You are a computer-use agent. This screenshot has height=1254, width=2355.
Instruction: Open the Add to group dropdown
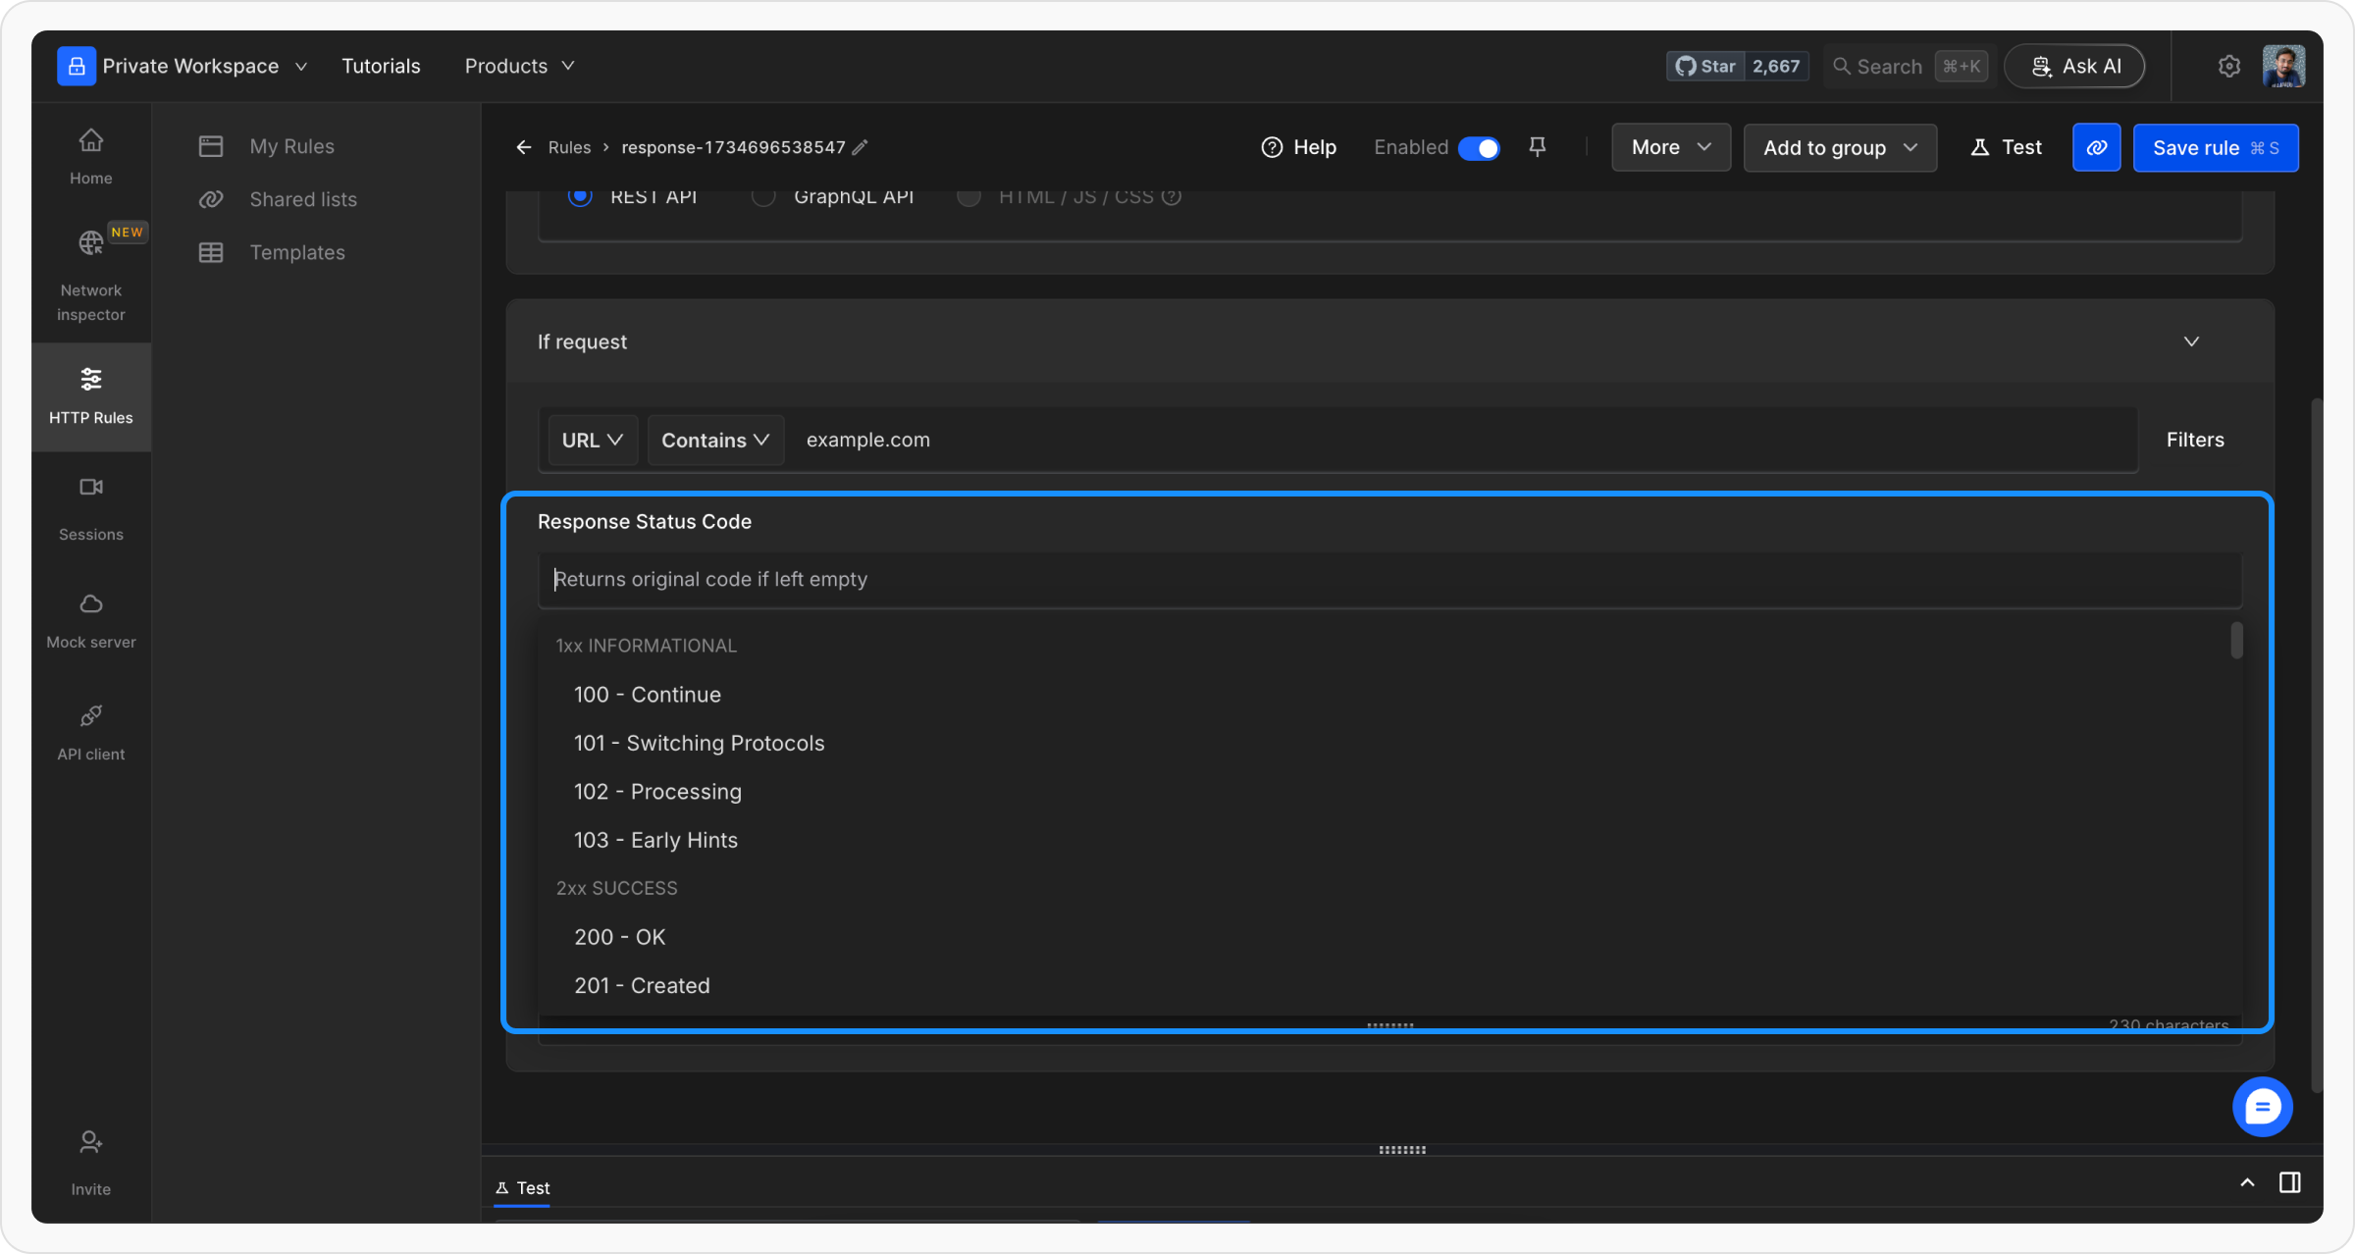[x=1839, y=147]
